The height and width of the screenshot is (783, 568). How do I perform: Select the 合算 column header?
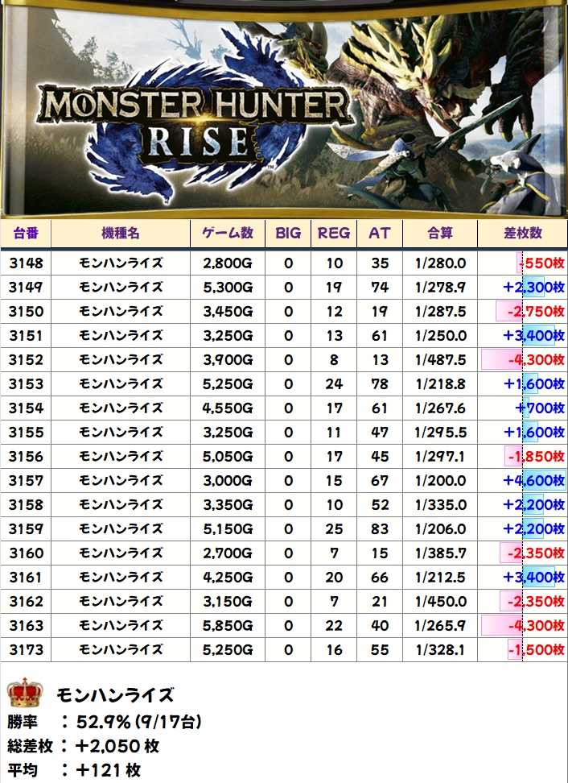click(440, 233)
